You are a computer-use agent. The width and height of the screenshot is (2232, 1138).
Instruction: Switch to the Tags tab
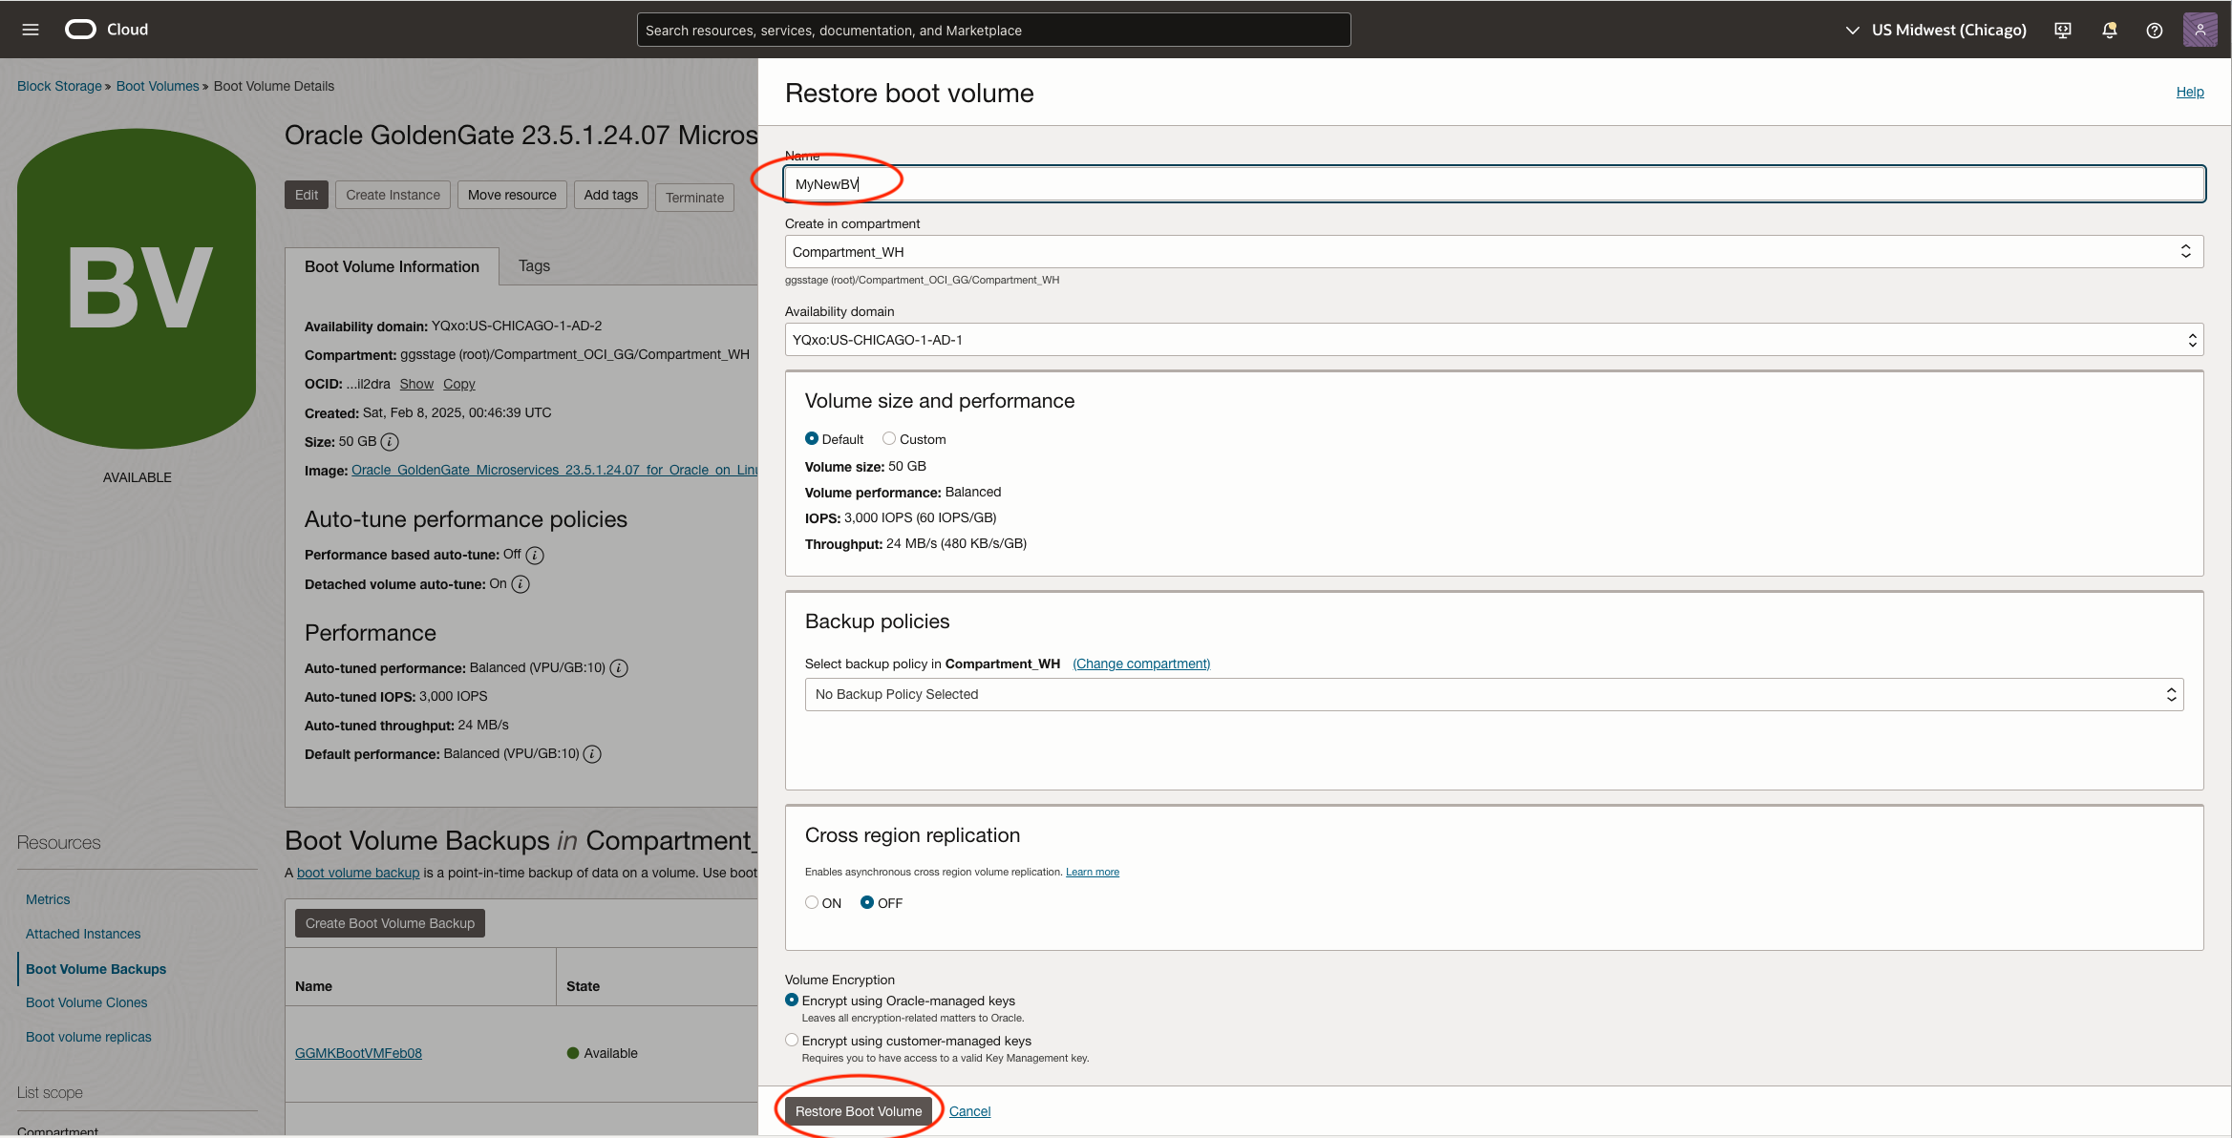tap(534, 265)
